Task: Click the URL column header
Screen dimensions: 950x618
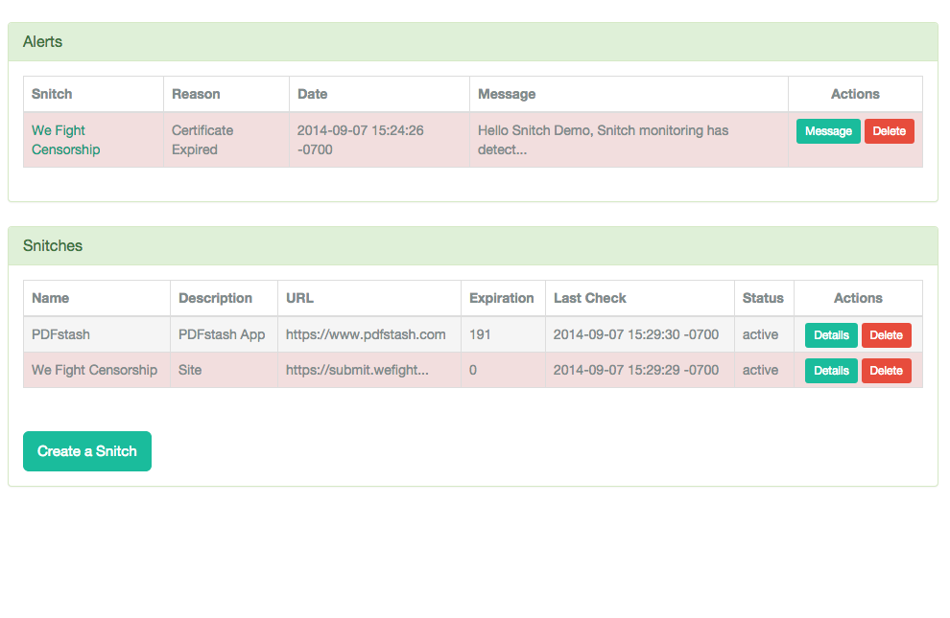Action: [x=299, y=298]
